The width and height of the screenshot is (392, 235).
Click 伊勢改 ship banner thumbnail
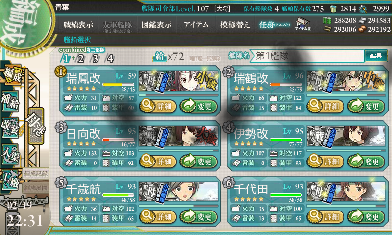click(346, 136)
